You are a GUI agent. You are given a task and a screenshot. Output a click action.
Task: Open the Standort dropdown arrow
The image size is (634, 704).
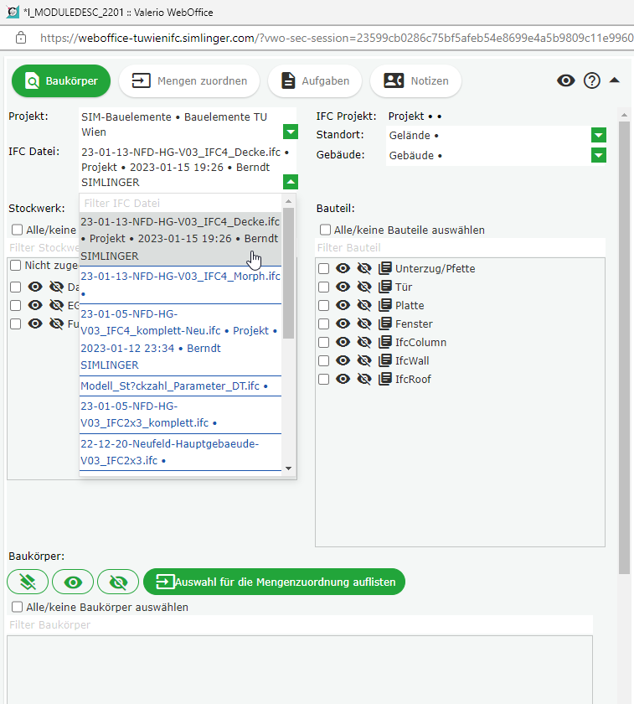(598, 135)
